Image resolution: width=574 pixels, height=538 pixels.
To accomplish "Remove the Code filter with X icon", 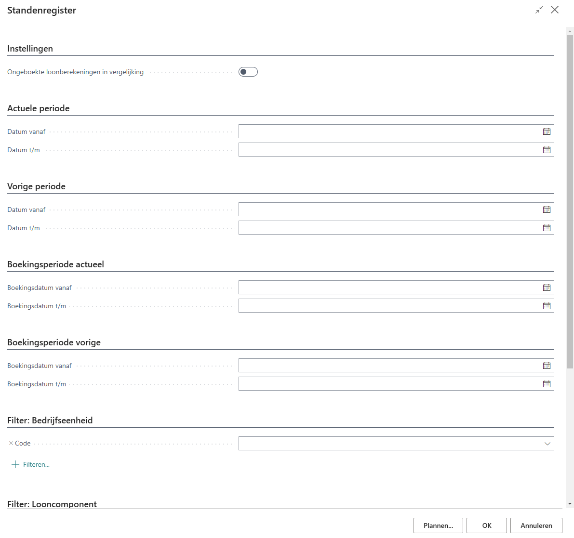I will [x=11, y=443].
